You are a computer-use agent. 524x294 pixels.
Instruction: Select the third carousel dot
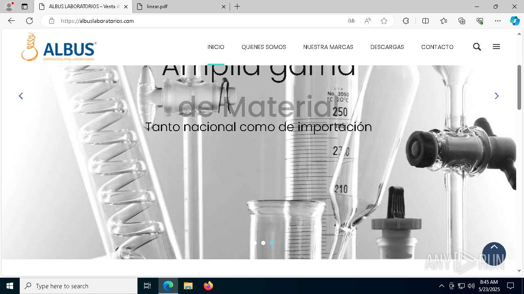(272, 243)
